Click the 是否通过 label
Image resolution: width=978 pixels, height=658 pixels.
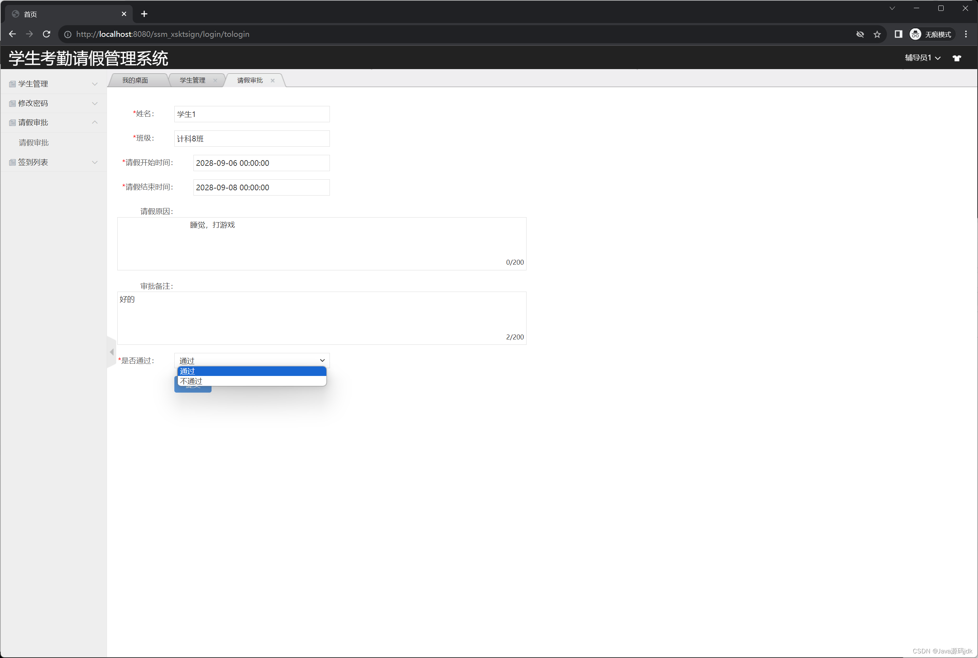pyautogui.click(x=136, y=361)
